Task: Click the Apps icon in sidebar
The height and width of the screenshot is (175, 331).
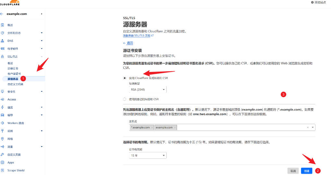Action: tap(2, 162)
